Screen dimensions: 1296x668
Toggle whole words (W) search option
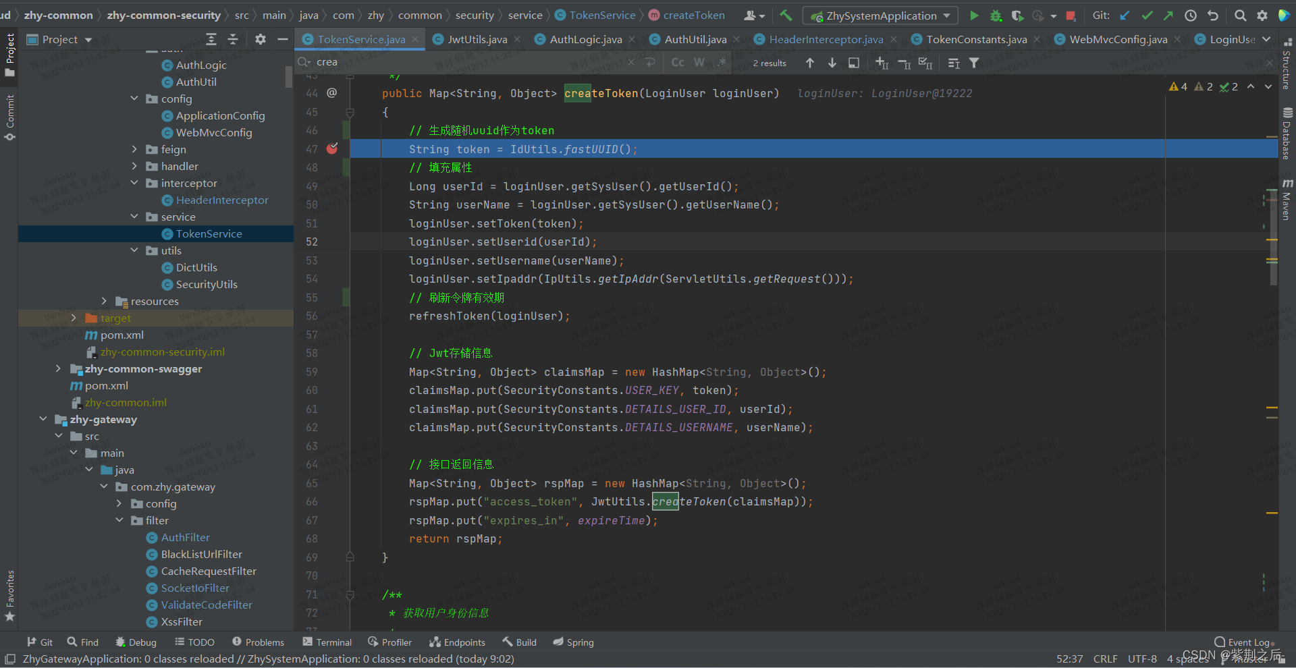click(699, 63)
